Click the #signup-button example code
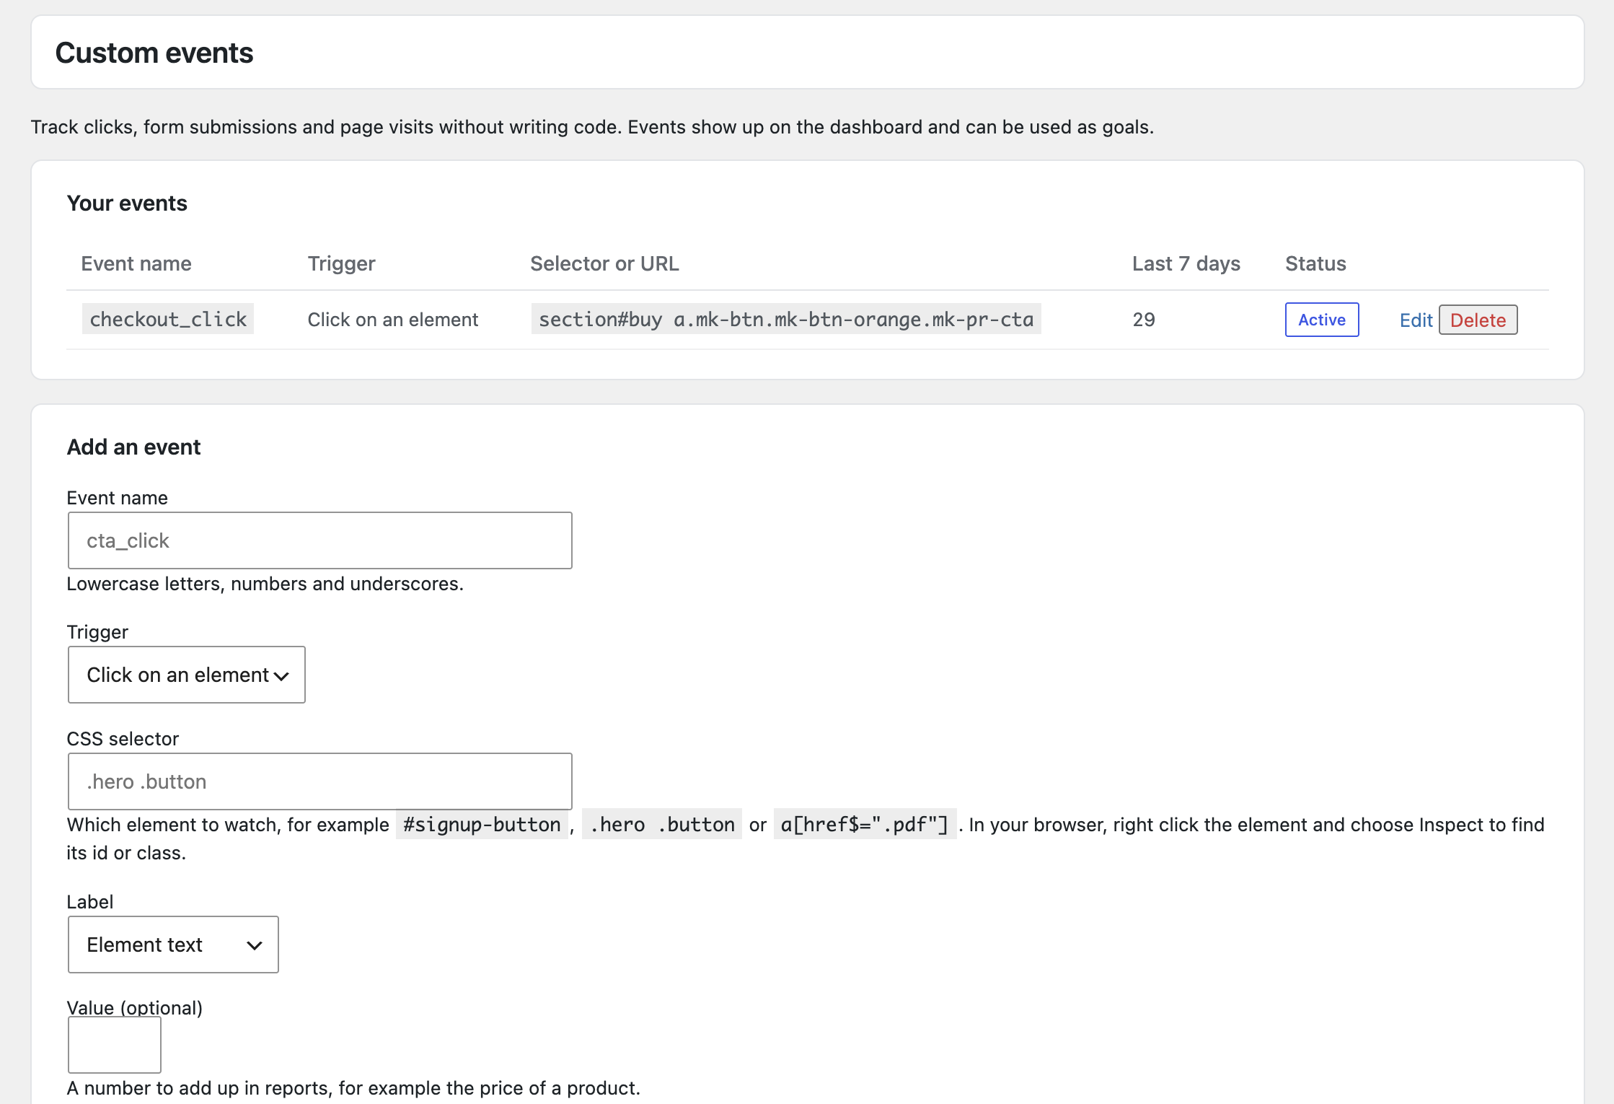The height and width of the screenshot is (1104, 1614). [482, 824]
